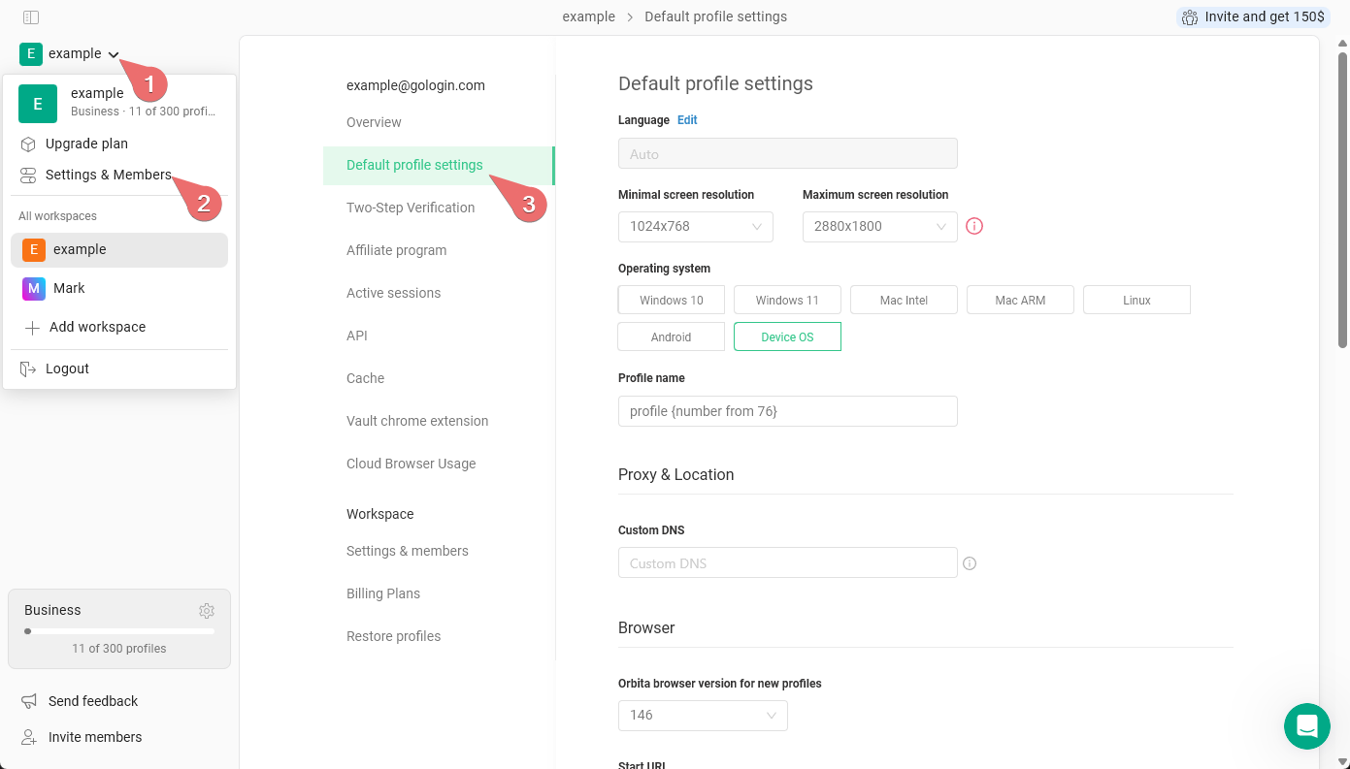
Task: Click the Settings & Members toggle icon
Action: pos(28,176)
